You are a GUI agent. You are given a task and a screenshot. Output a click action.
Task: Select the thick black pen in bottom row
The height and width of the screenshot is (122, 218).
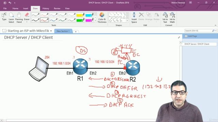(x=35, y=20)
